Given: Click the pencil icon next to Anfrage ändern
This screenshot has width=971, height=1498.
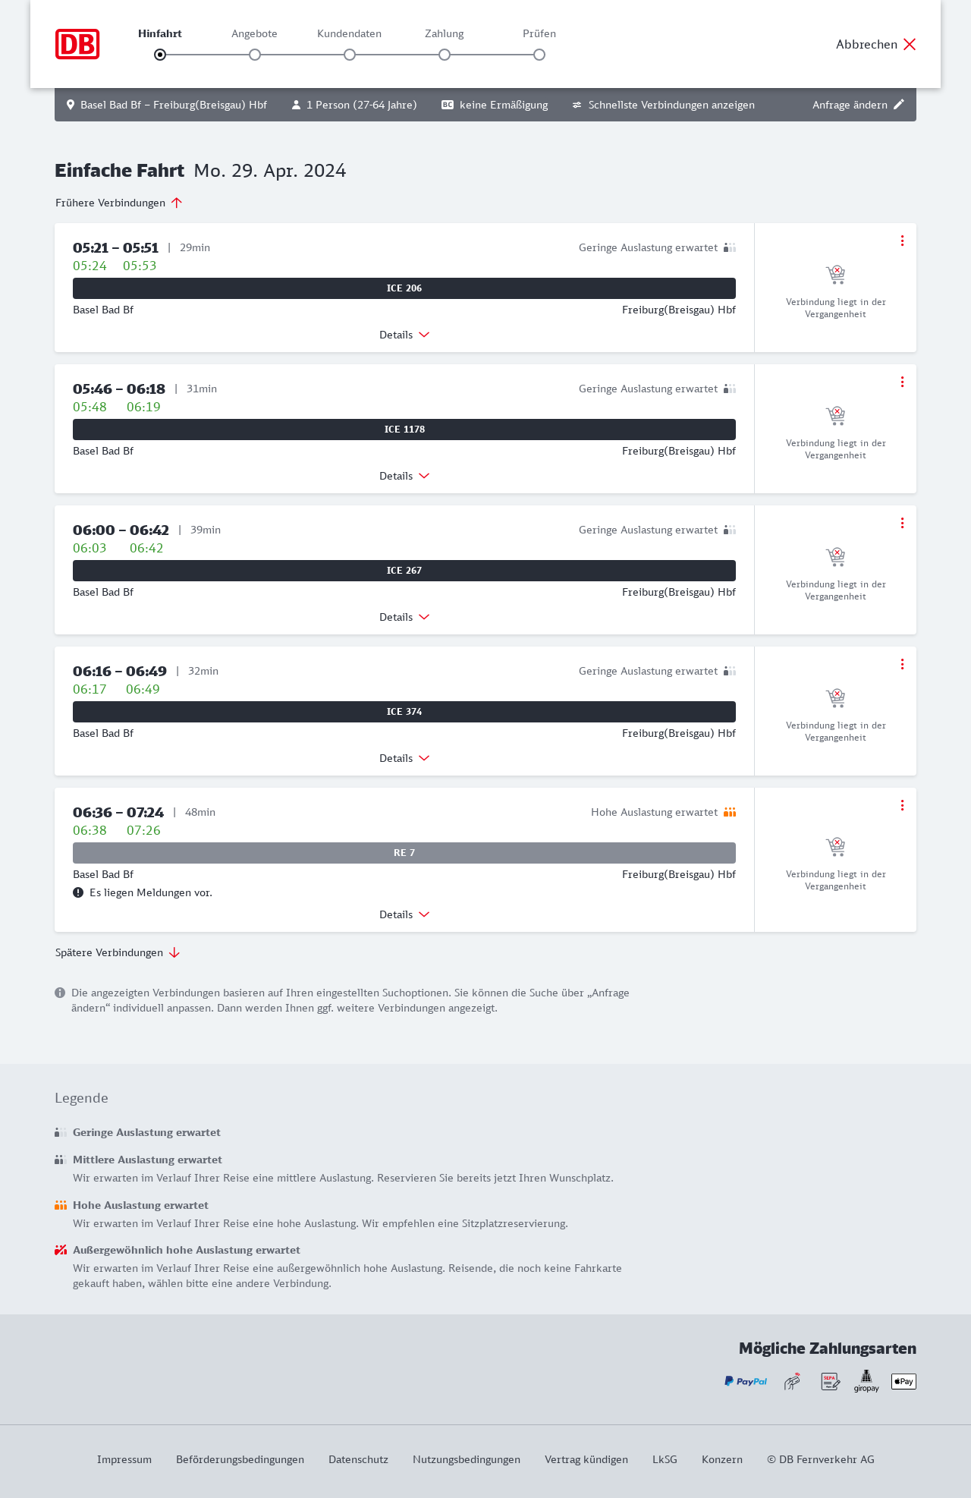Looking at the screenshot, I should point(899,105).
